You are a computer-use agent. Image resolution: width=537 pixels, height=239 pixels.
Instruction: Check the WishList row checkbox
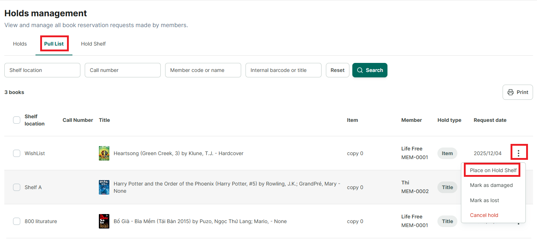click(x=17, y=153)
